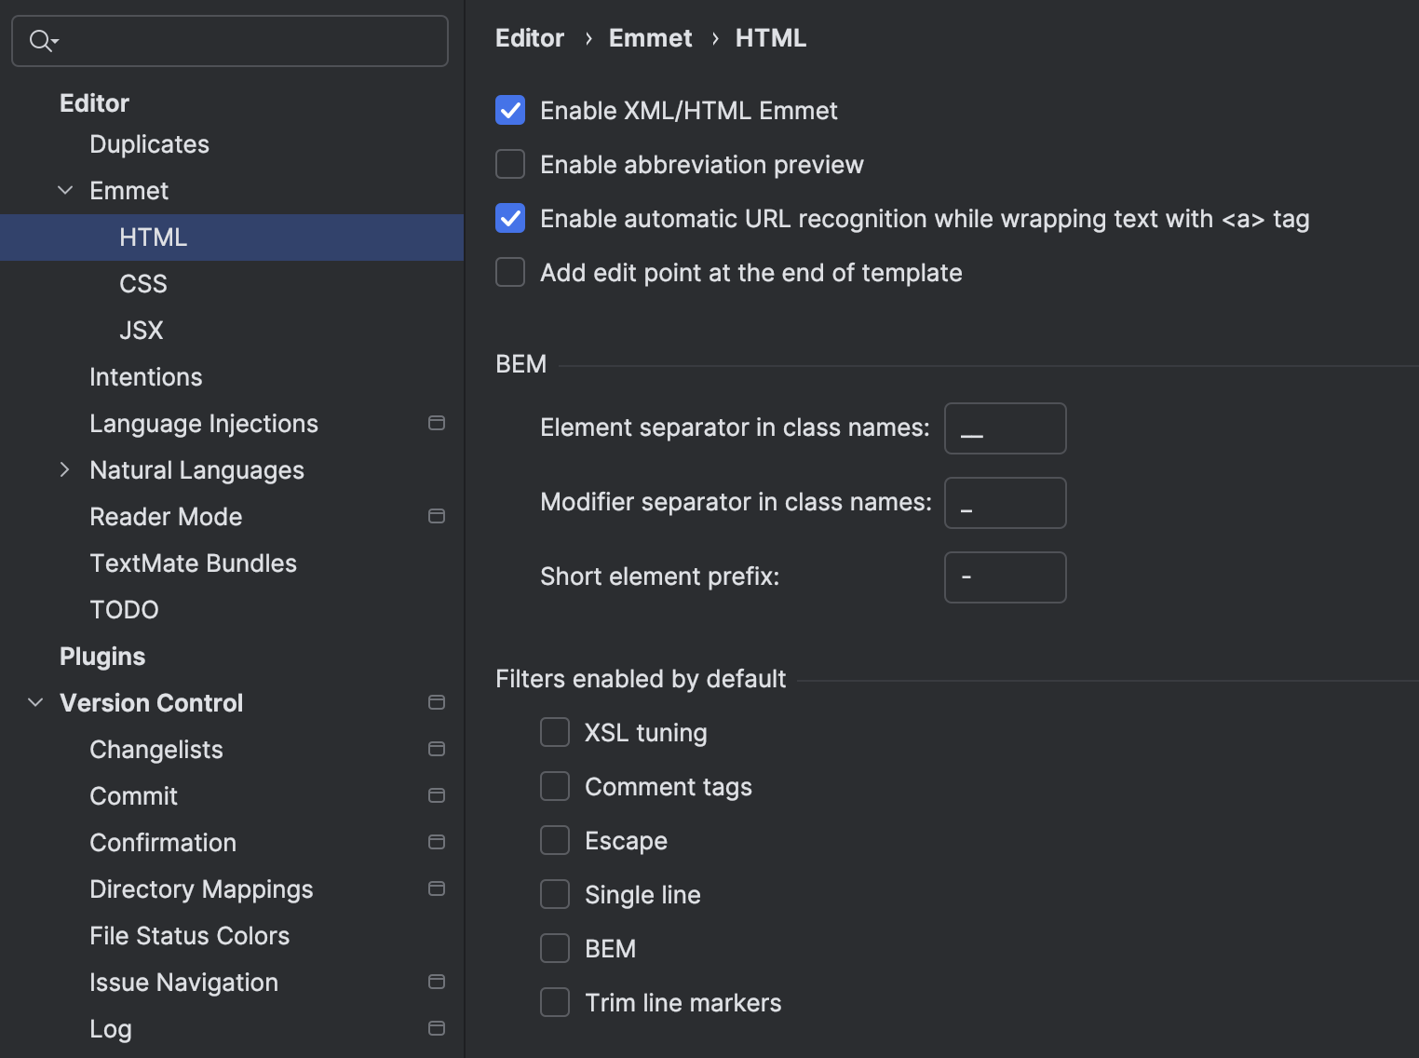Collapse the Version Control section
This screenshot has width=1419, height=1058.
pyautogui.click(x=35, y=702)
